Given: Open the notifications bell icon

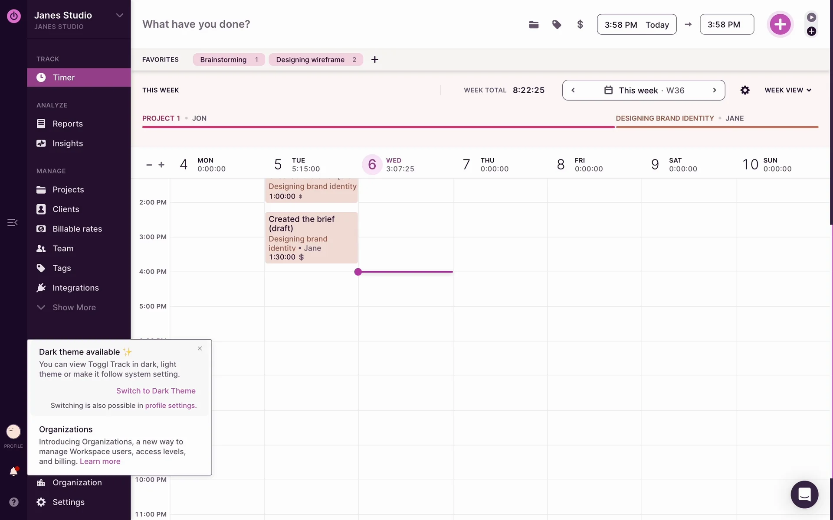Looking at the screenshot, I should 13,471.
